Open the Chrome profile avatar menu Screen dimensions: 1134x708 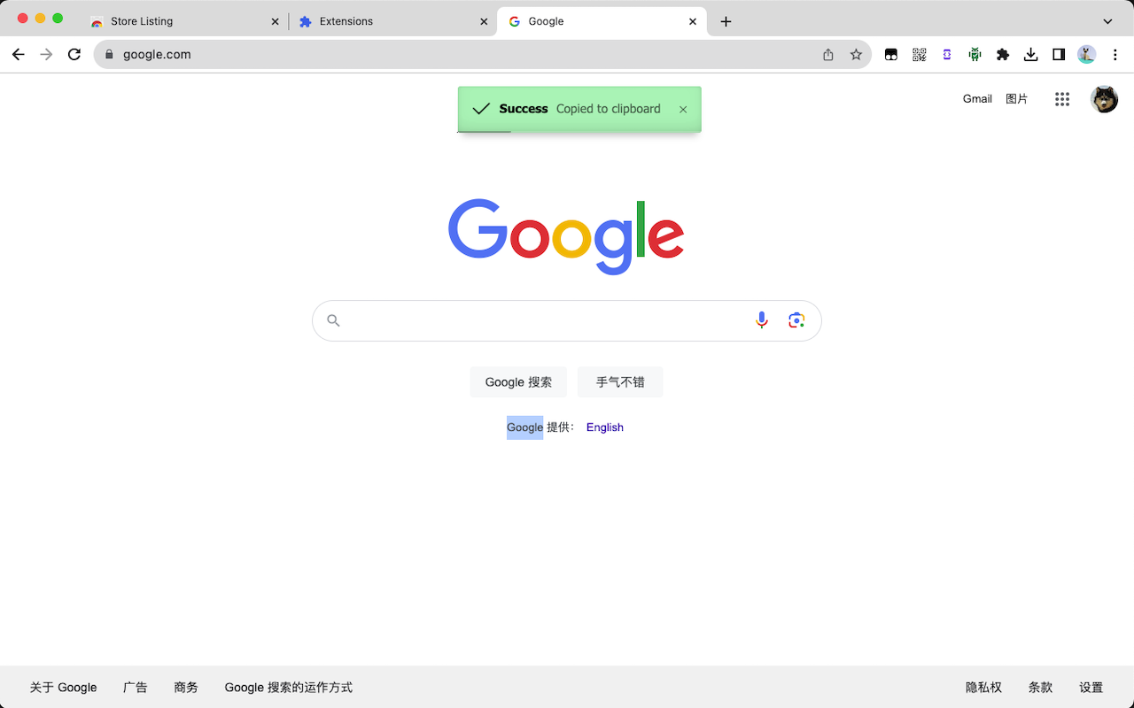point(1087,55)
